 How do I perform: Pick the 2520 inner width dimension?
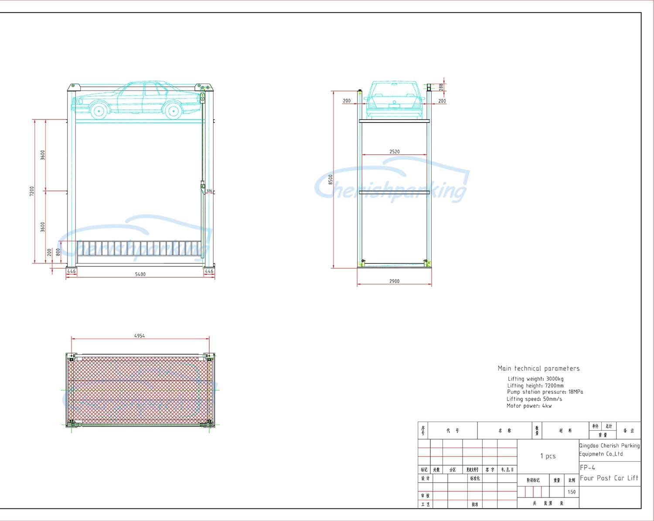point(394,152)
